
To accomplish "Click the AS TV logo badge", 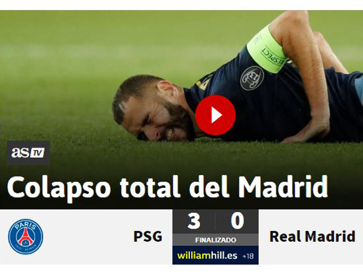I will pyautogui.click(x=28, y=153).
